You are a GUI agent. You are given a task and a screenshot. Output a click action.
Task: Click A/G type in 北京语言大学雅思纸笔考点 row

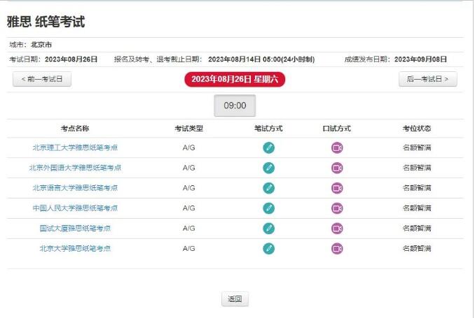click(189, 188)
